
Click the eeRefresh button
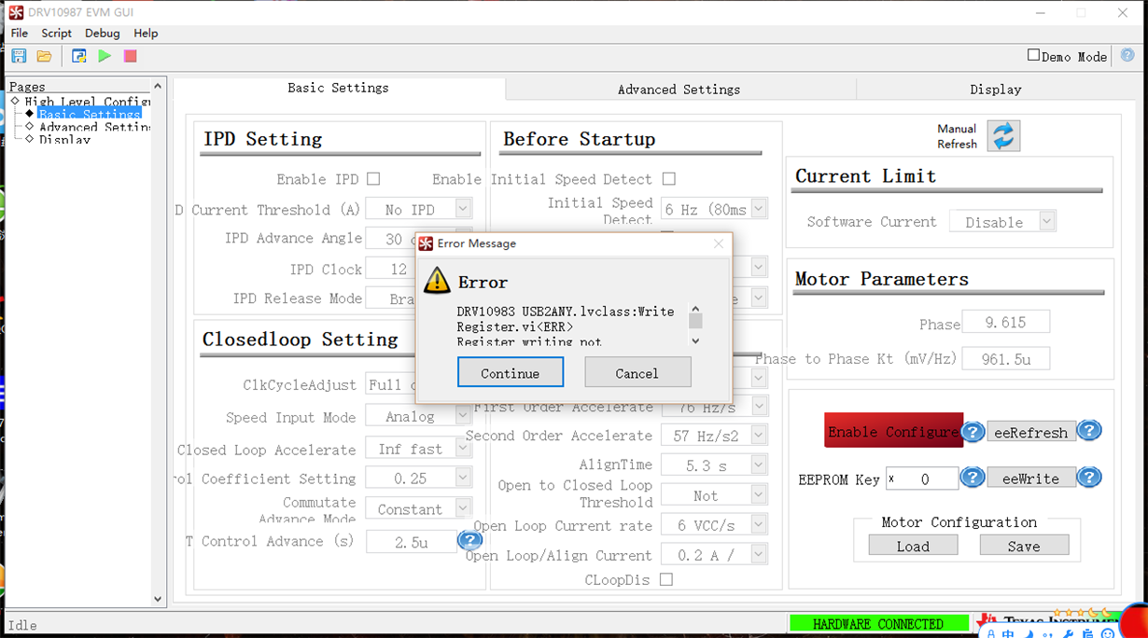1031,432
